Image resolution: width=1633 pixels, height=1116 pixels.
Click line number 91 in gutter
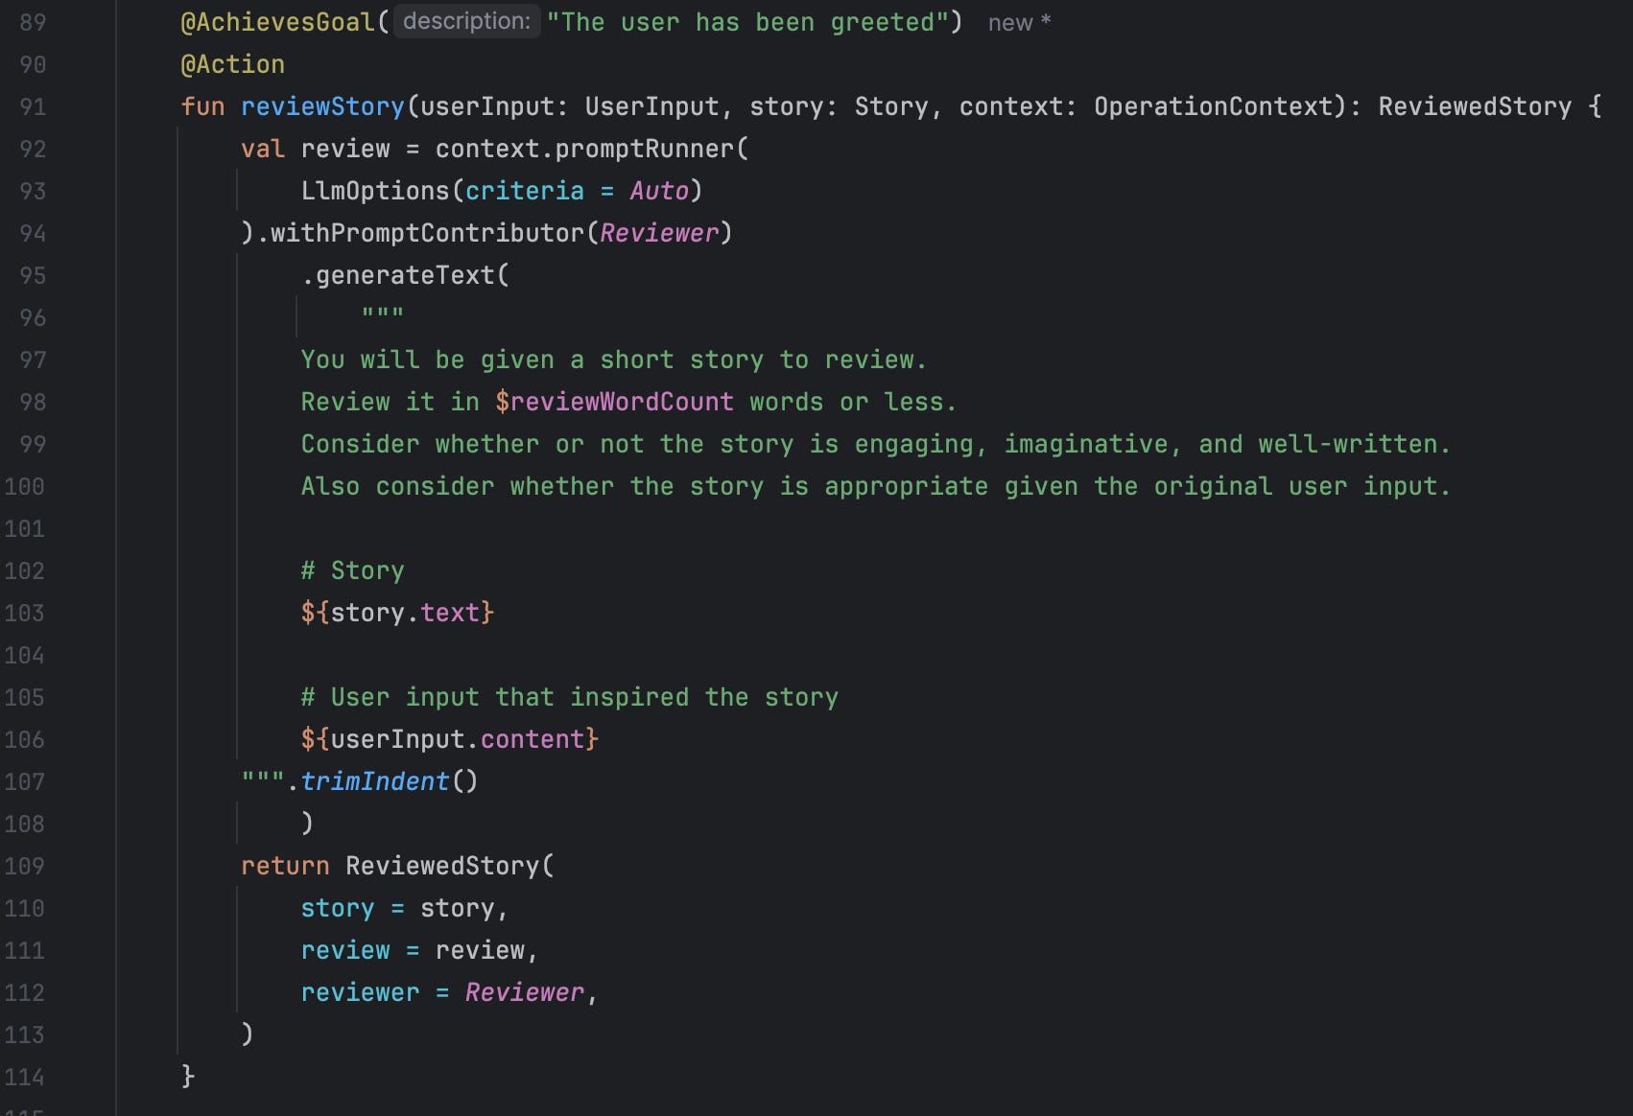[33, 106]
